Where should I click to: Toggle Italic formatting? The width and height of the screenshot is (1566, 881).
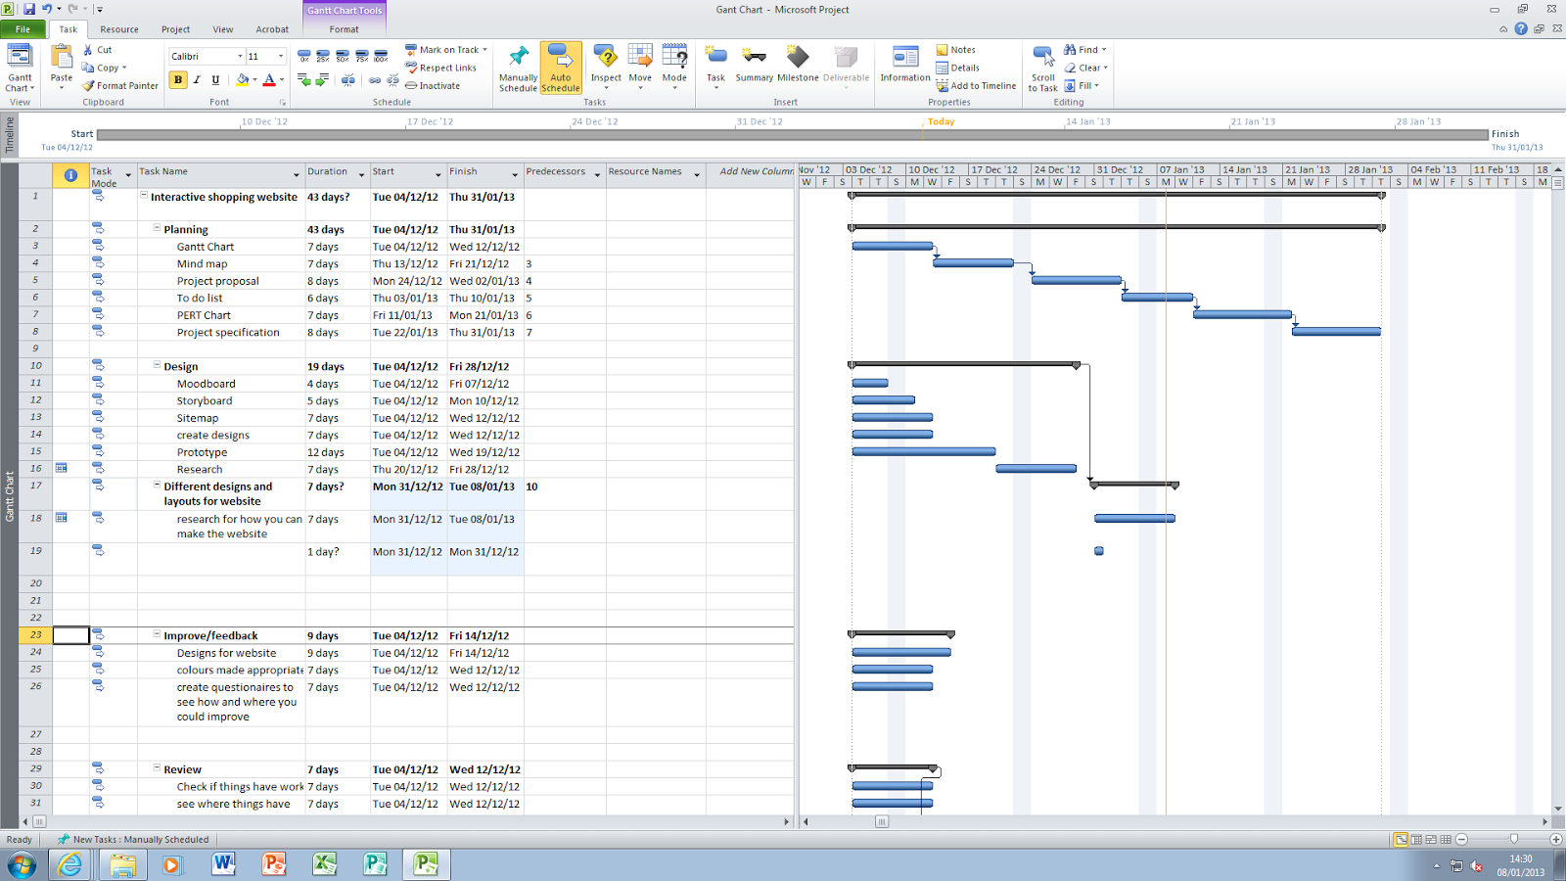(195, 80)
